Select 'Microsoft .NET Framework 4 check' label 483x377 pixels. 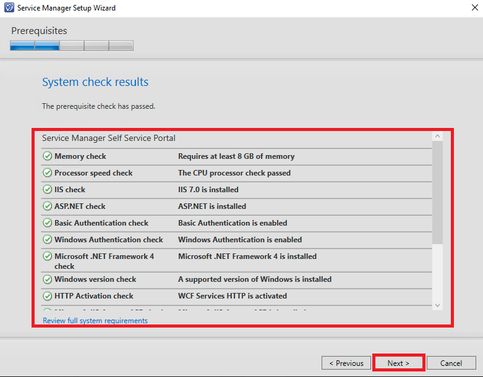pos(104,261)
